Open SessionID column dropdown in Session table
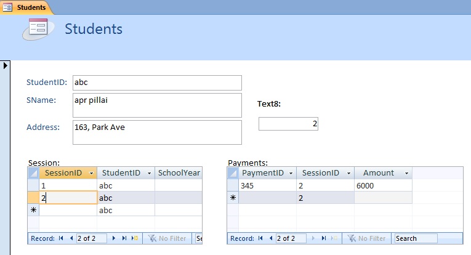471x255 pixels. pyautogui.click(x=92, y=173)
